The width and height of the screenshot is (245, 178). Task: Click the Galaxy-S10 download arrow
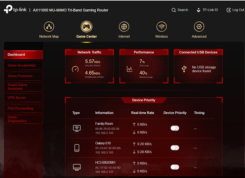pyautogui.click(x=134, y=152)
